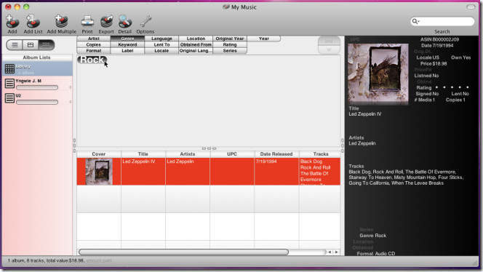Click the Rock genre tag
The image size is (483, 272).
click(x=92, y=60)
